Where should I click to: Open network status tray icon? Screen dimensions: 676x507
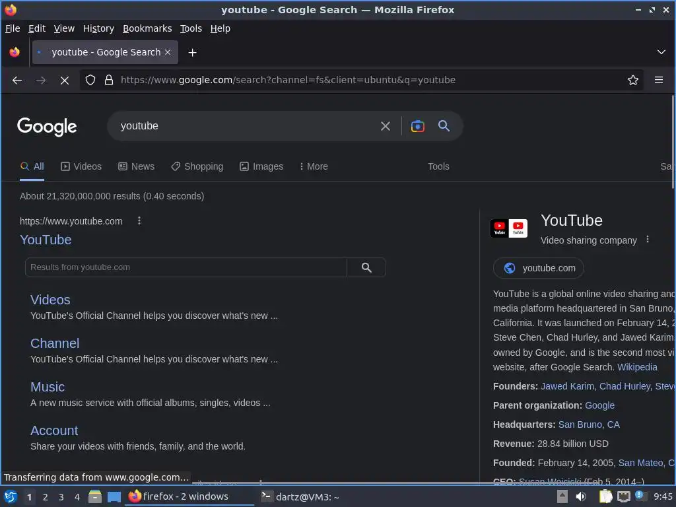click(623, 496)
